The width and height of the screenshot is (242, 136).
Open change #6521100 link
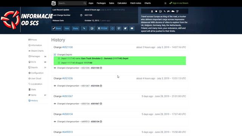67,47
